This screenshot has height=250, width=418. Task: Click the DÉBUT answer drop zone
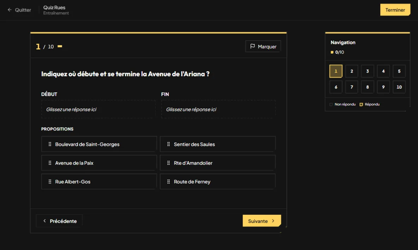coord(98,109)
